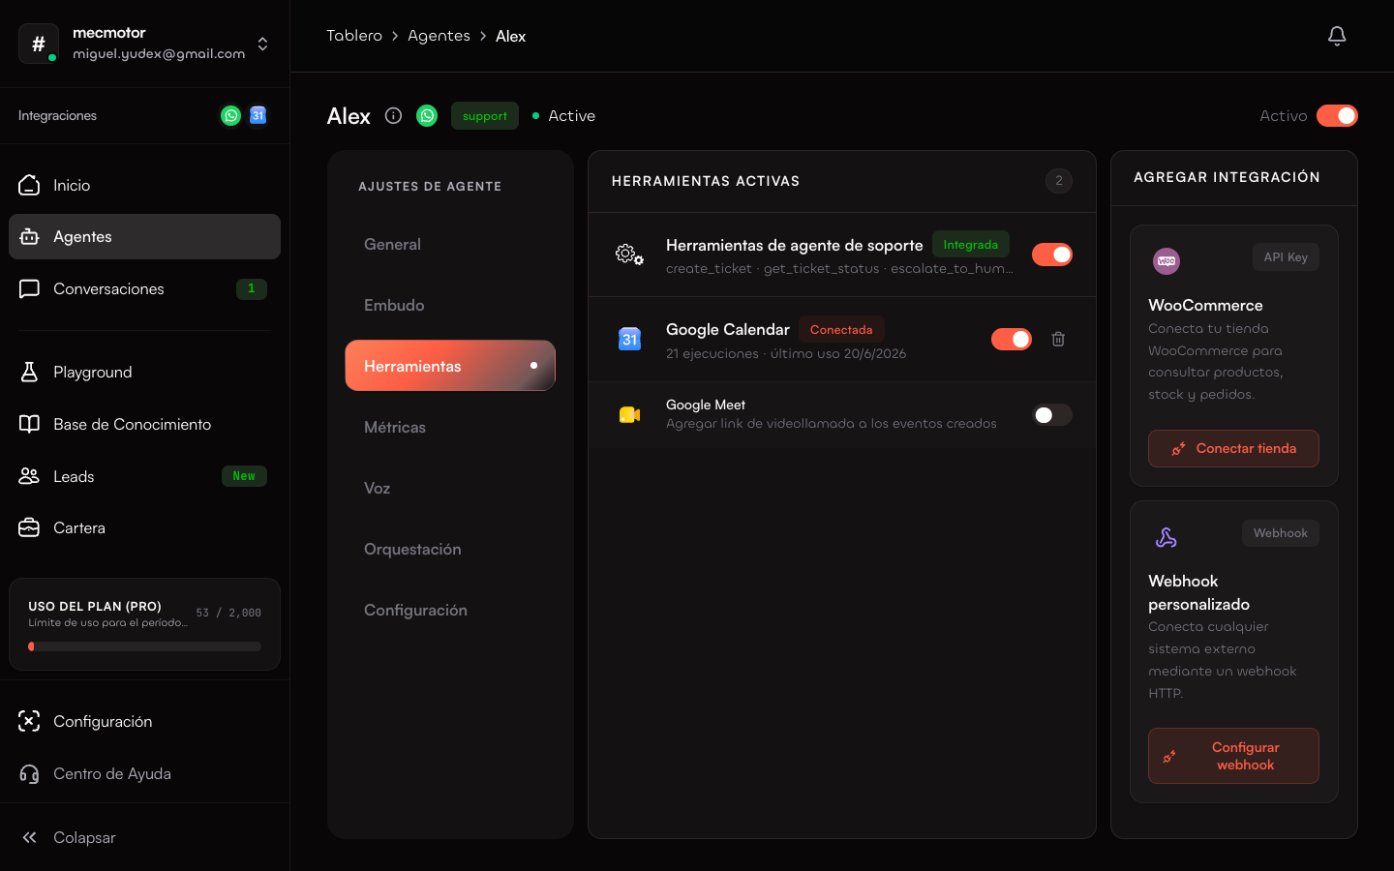Viewport: 1394px width, 871px height.
Task: Toggle the Google Calendar switch
Action: tap(1012, 339)
